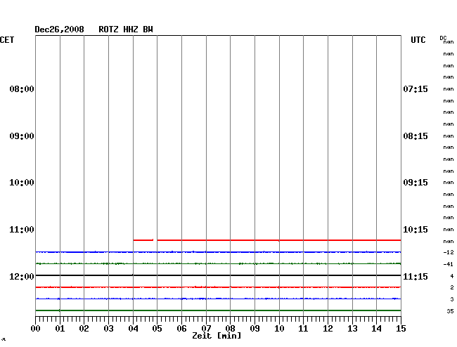The height and width of the screenshot is (347, 457).
Task: Click minute label 06 on the axis
Action: [181, 328]
